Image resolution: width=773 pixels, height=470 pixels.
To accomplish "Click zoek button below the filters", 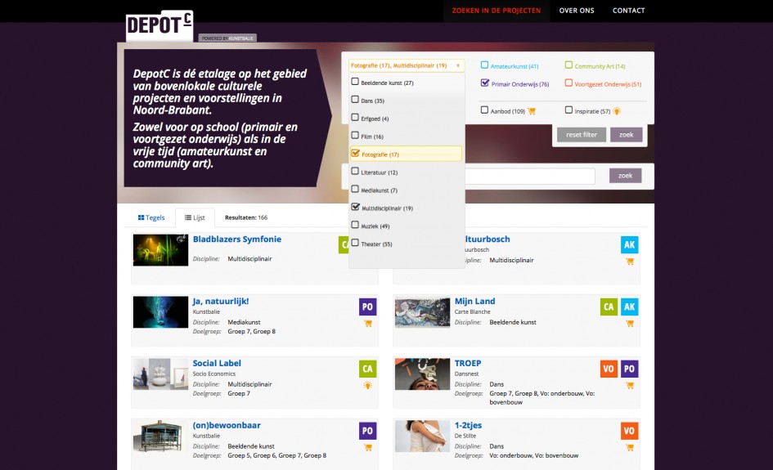I will click(626, 135).
